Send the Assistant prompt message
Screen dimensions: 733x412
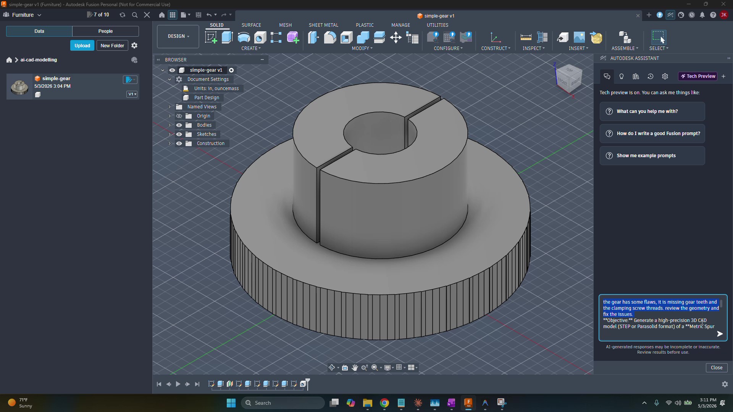(x=720, y=334)
